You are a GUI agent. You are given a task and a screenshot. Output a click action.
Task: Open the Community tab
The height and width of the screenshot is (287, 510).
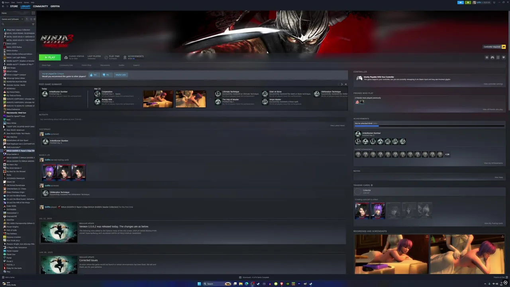click(40, 6)
